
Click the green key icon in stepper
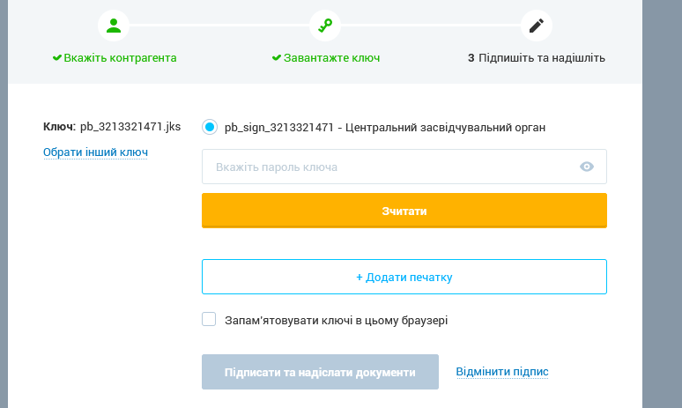[325, 26]
